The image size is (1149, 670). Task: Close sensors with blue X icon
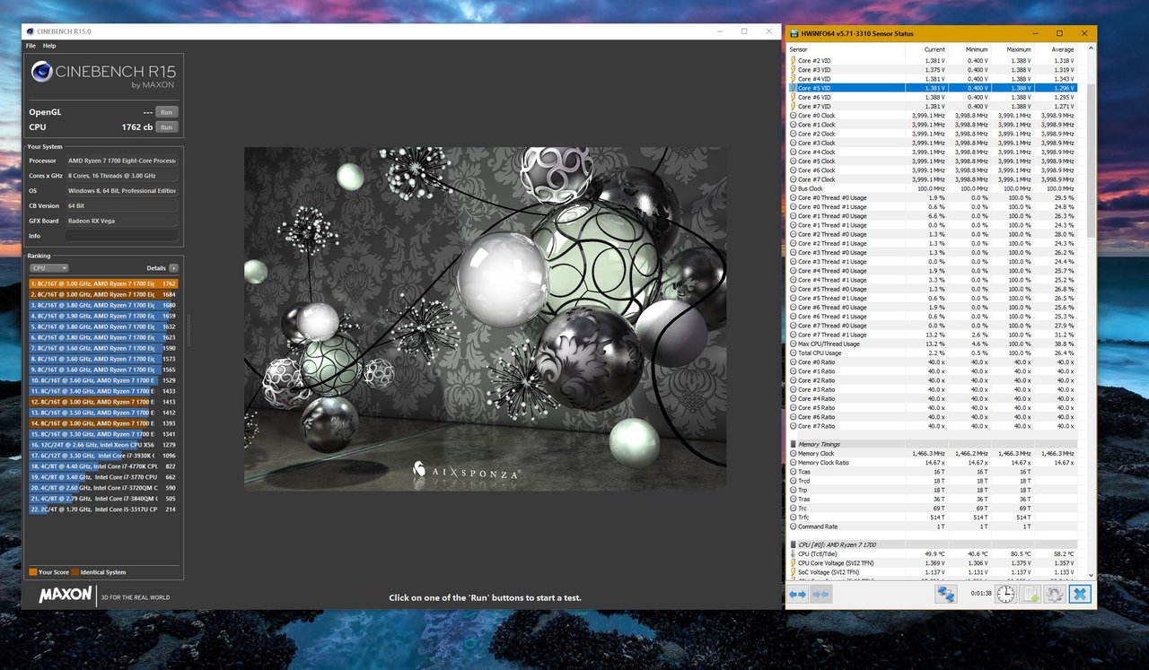click(x=1080, y=594)
